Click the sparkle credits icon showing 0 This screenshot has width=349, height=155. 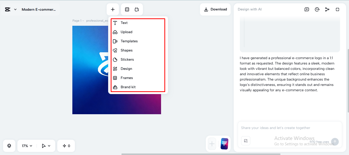(66, 146)
